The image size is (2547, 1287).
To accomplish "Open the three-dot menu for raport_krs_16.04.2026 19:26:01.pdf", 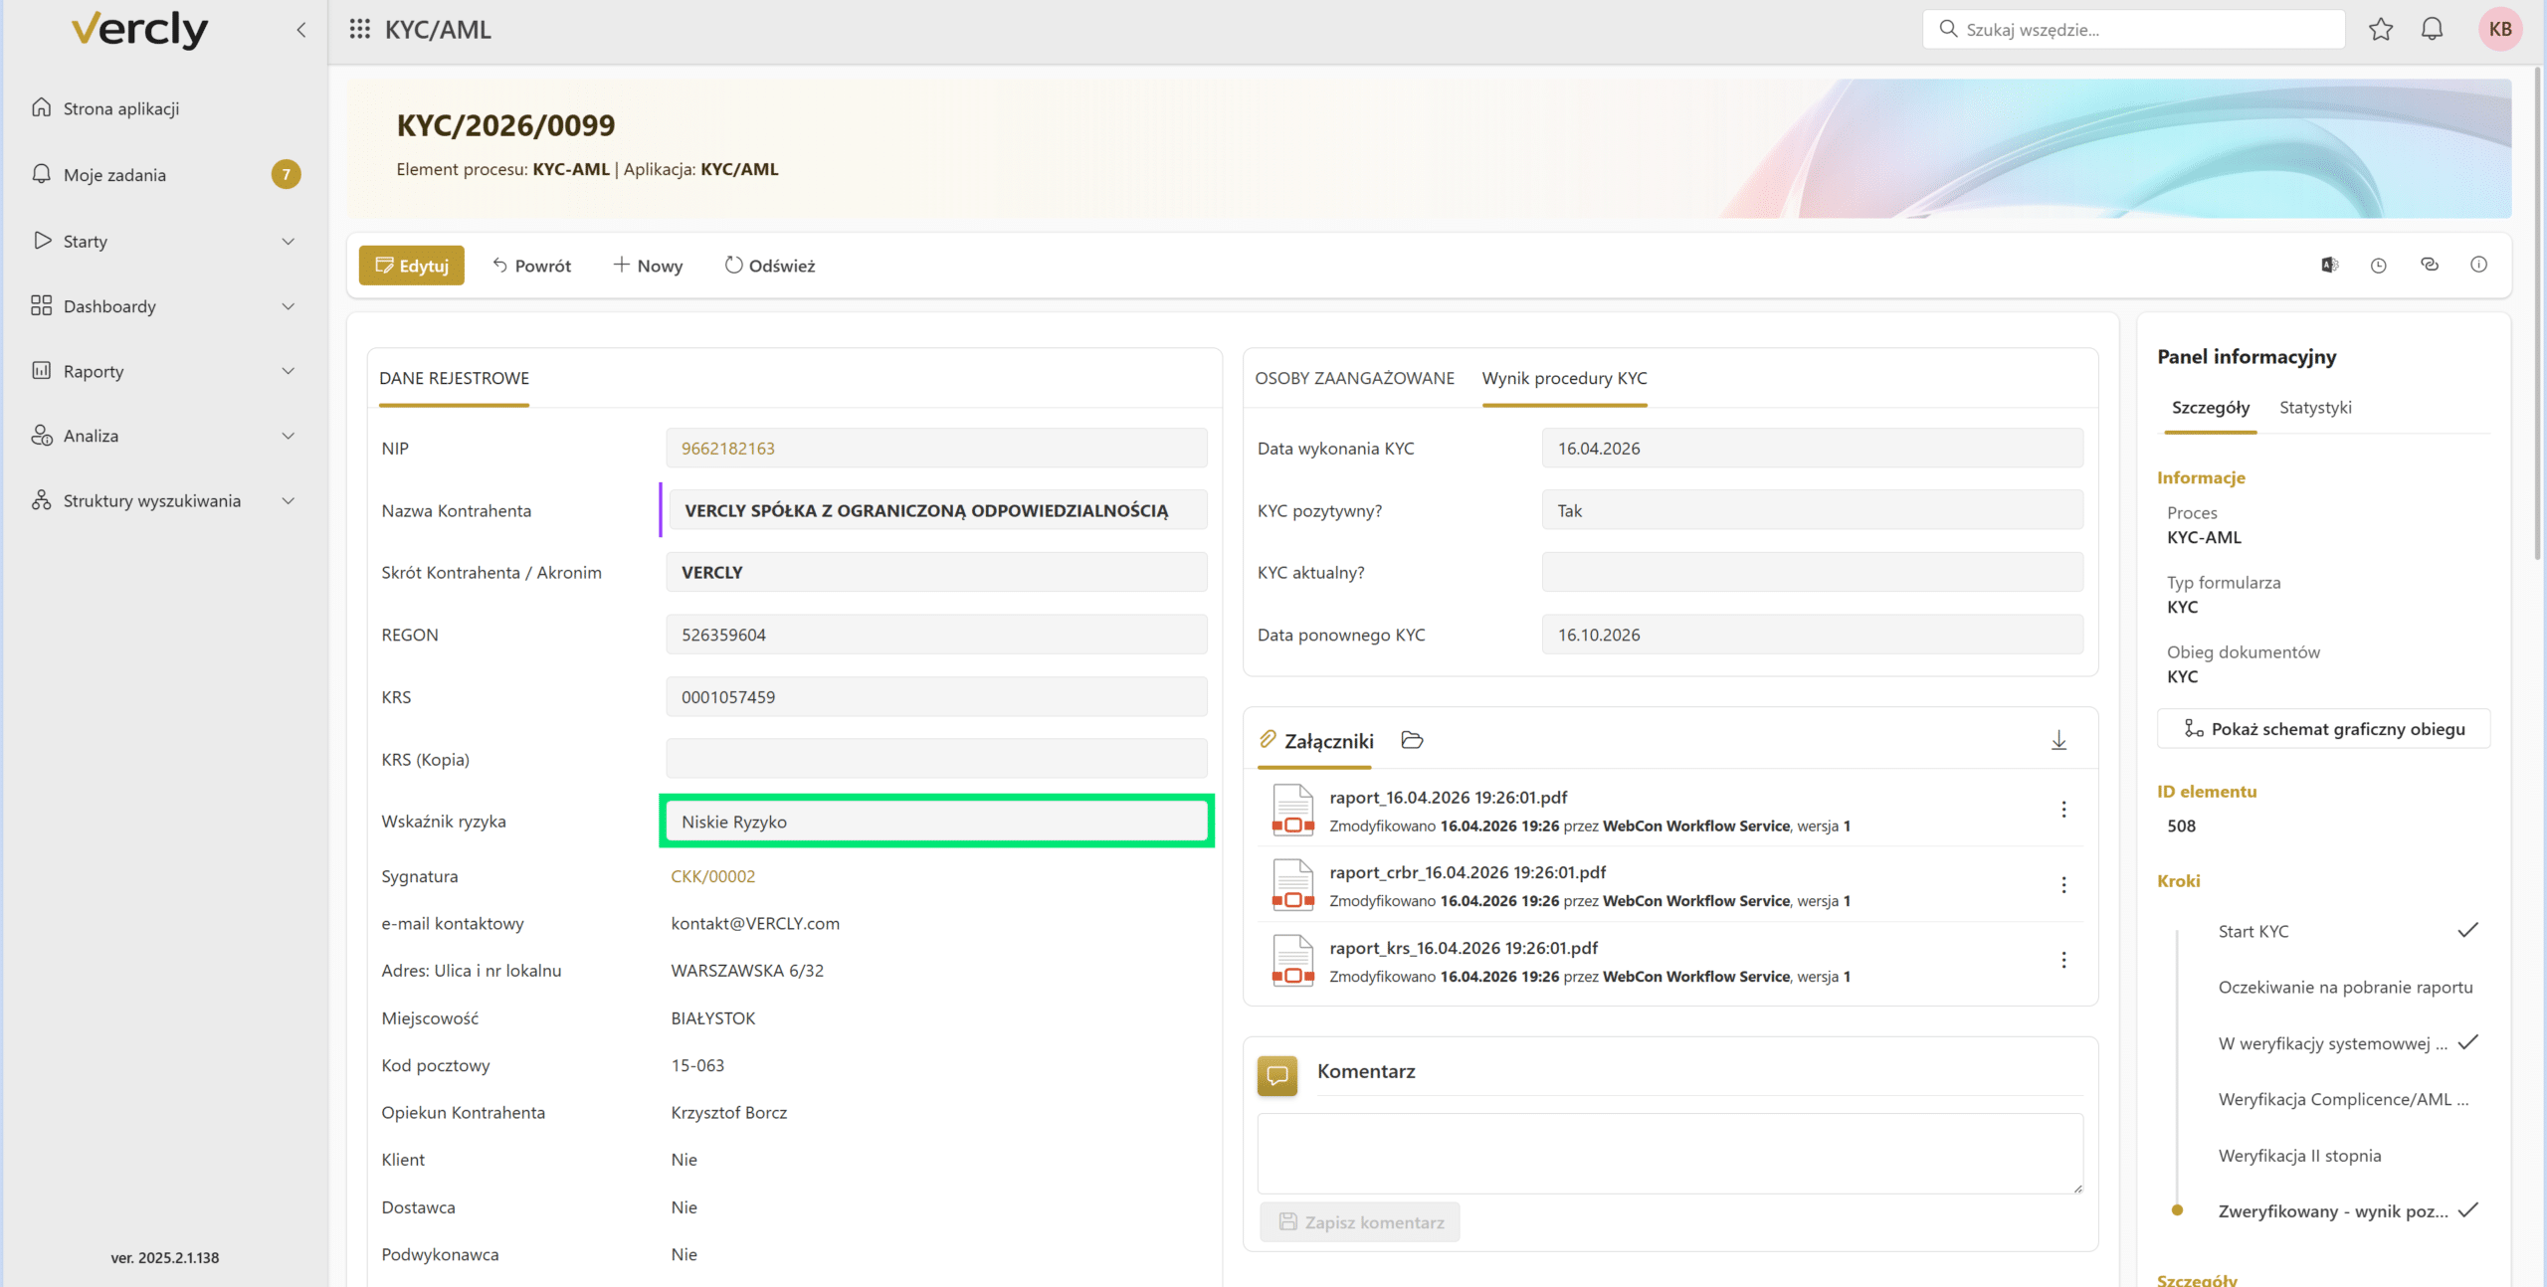I will coord(2063,960).
